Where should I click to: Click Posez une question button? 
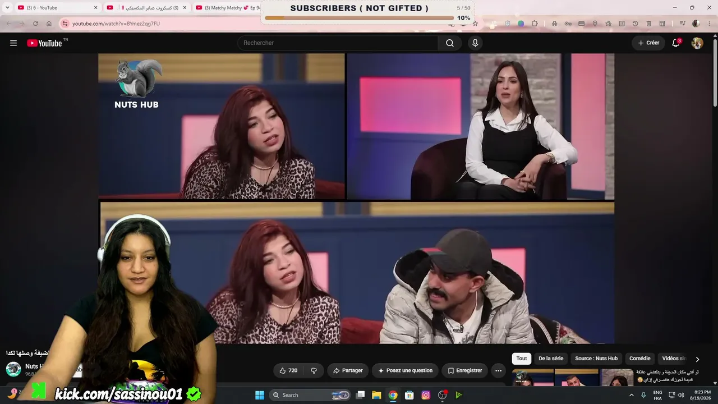click(405, 370)
